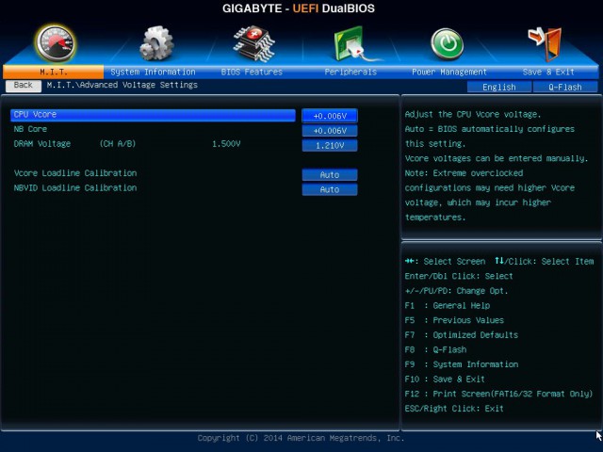
Task: Click the Save & Exit door icon
Action: (x=546, y=43)
